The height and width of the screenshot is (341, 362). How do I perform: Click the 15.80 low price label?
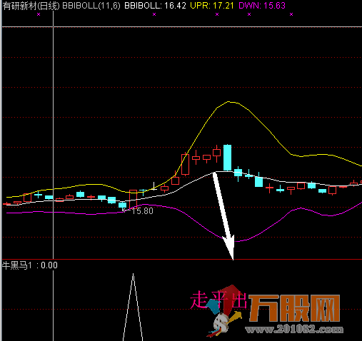click(142, 211)
